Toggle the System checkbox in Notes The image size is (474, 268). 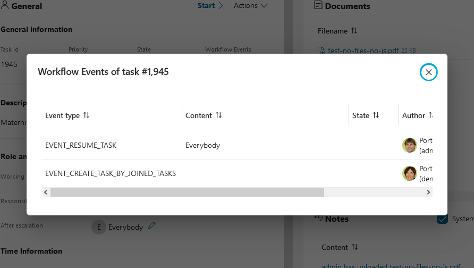(x=442, y=219)
